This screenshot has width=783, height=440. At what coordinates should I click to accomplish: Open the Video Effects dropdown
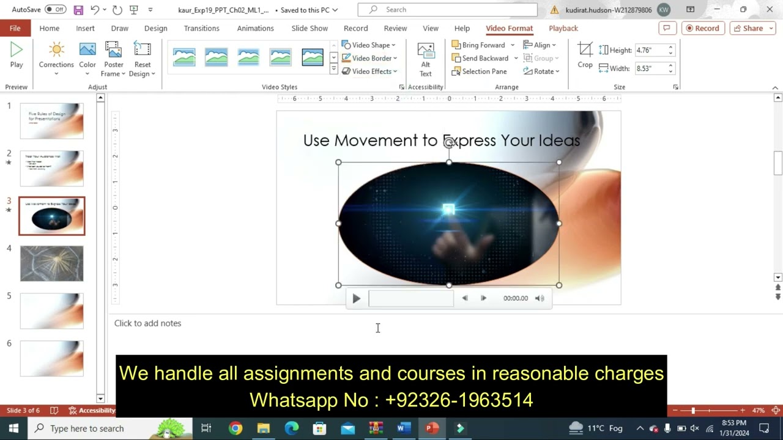(x=369, y=71)
